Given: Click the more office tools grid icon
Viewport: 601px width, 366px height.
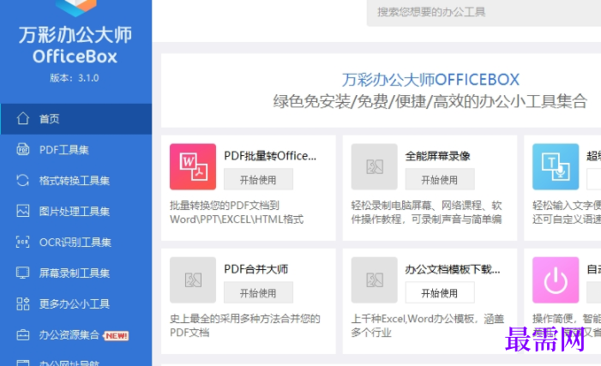Looking at the screenshot, I should click(x=22, y=303).
